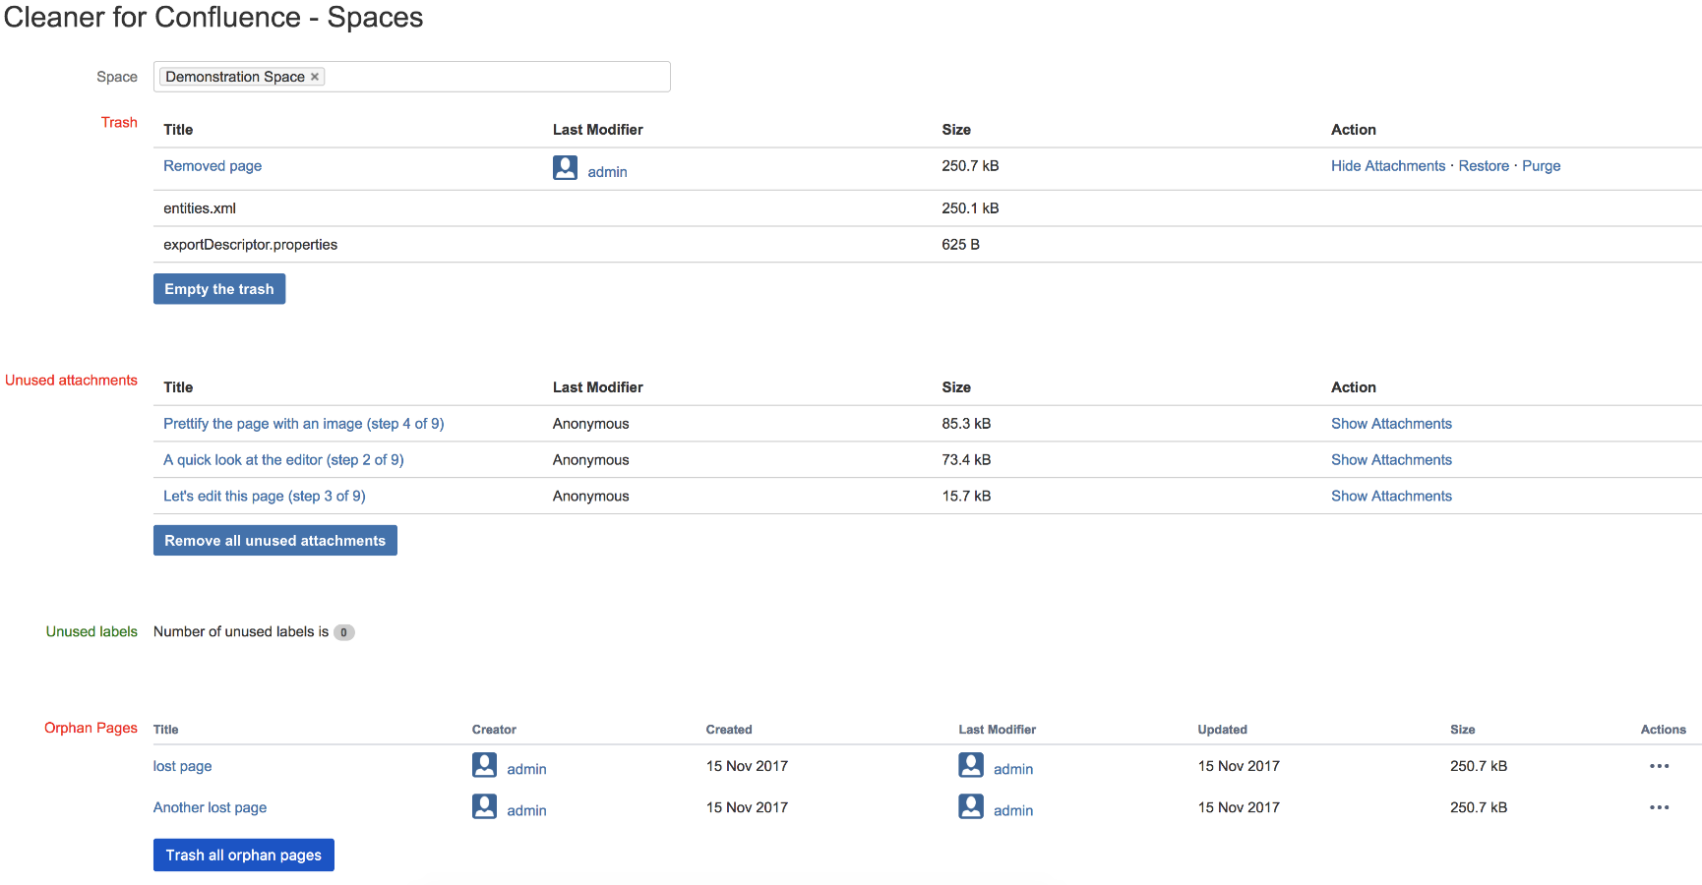Focus the Space selection input field
The image size is (1702, 885).
(x=411, y=77)
